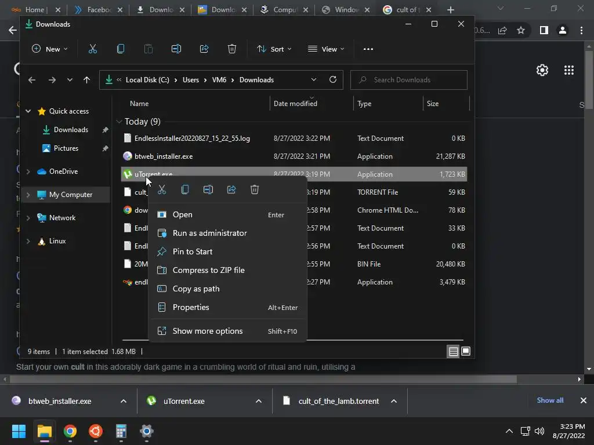This screenshot has width=594, height=445.
Task: Choose Run as administrator
Action: click(227, 233)
